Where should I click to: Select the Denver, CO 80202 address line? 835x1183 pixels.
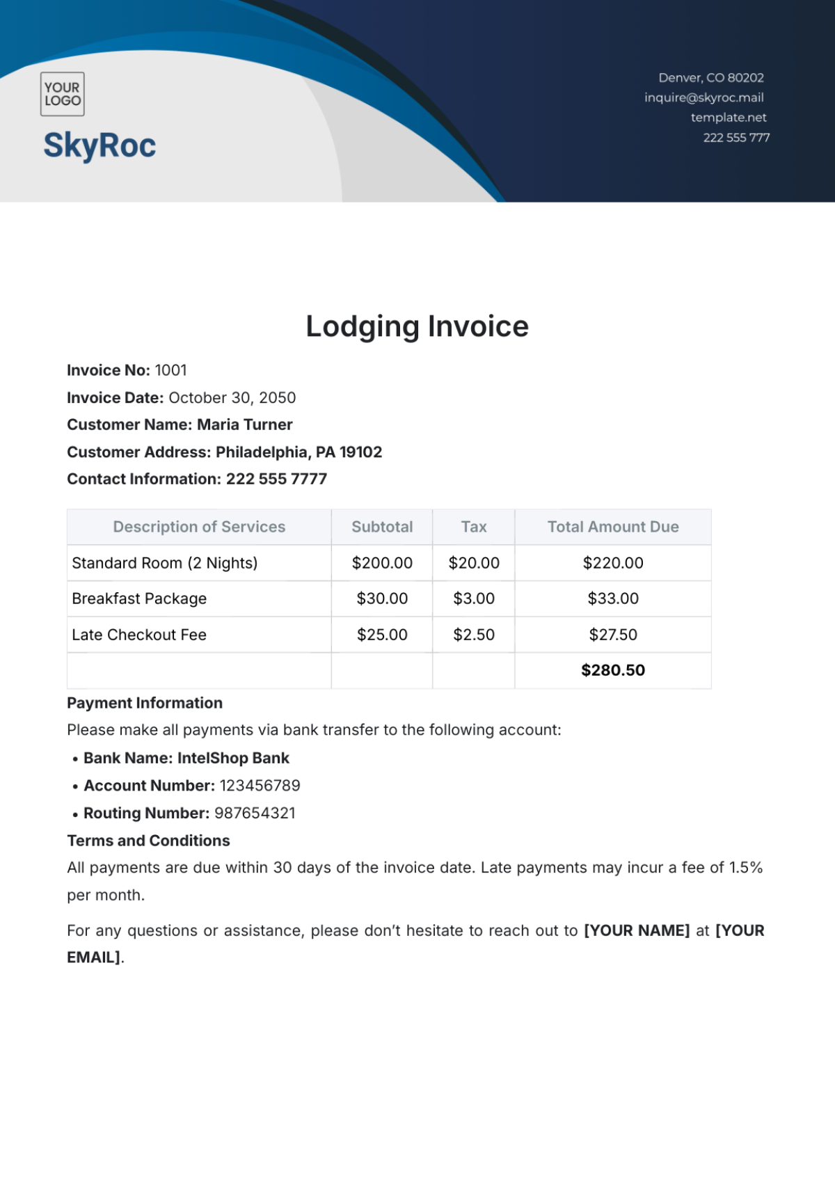(x=710, y=78)
